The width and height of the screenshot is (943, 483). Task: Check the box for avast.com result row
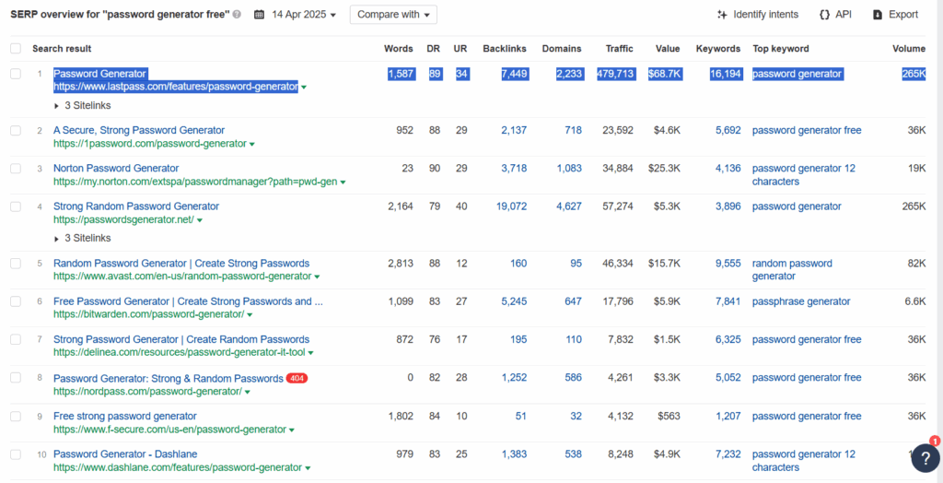[16, 264]
